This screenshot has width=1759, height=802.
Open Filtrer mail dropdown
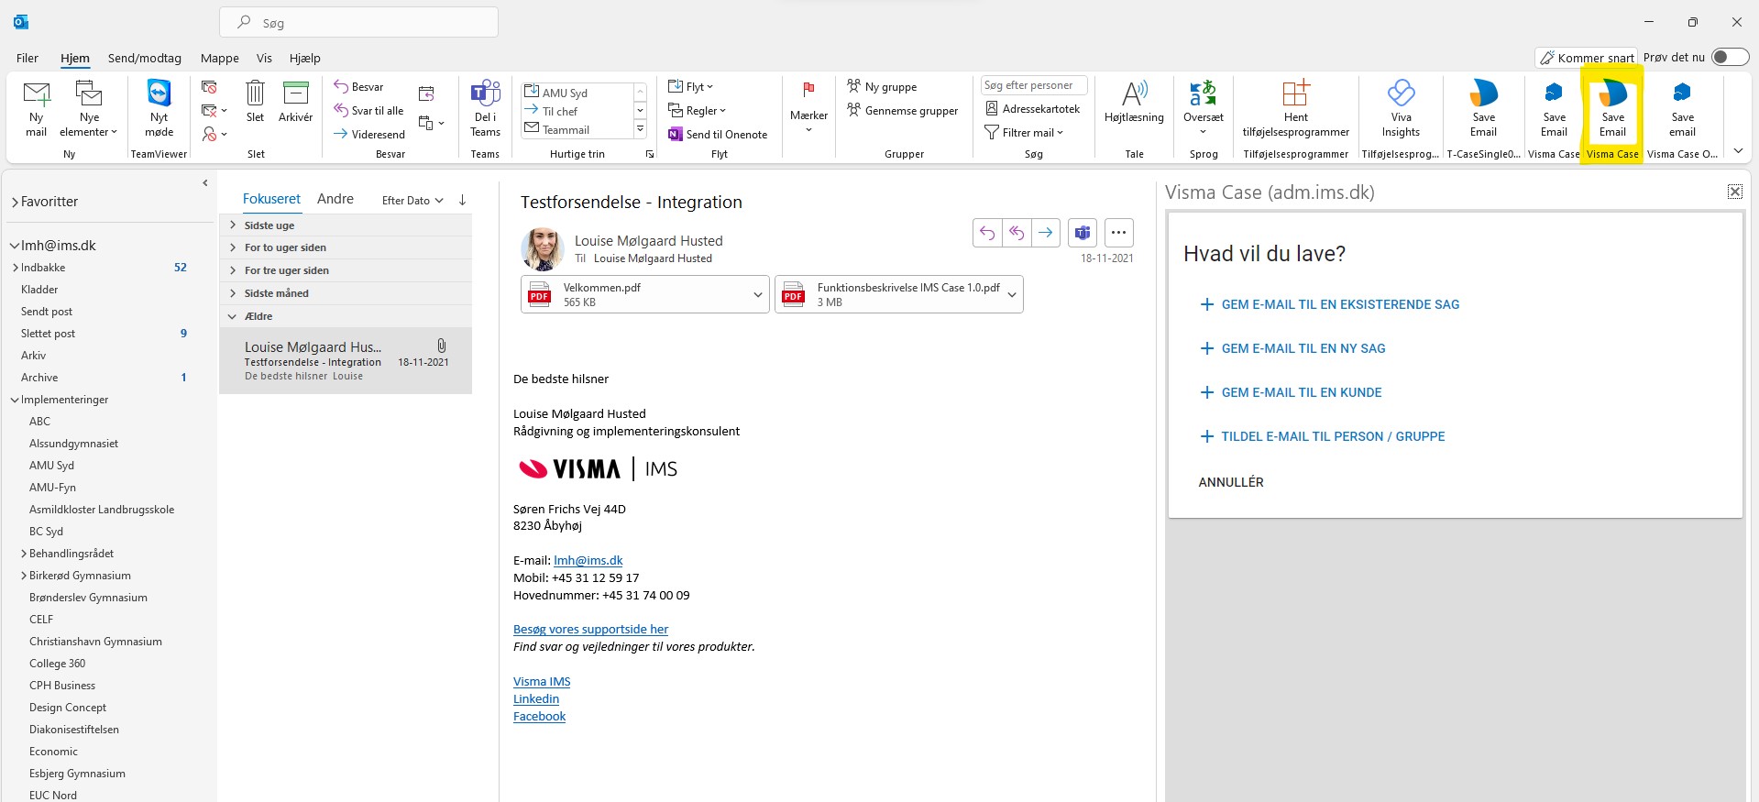point(1024,133)
